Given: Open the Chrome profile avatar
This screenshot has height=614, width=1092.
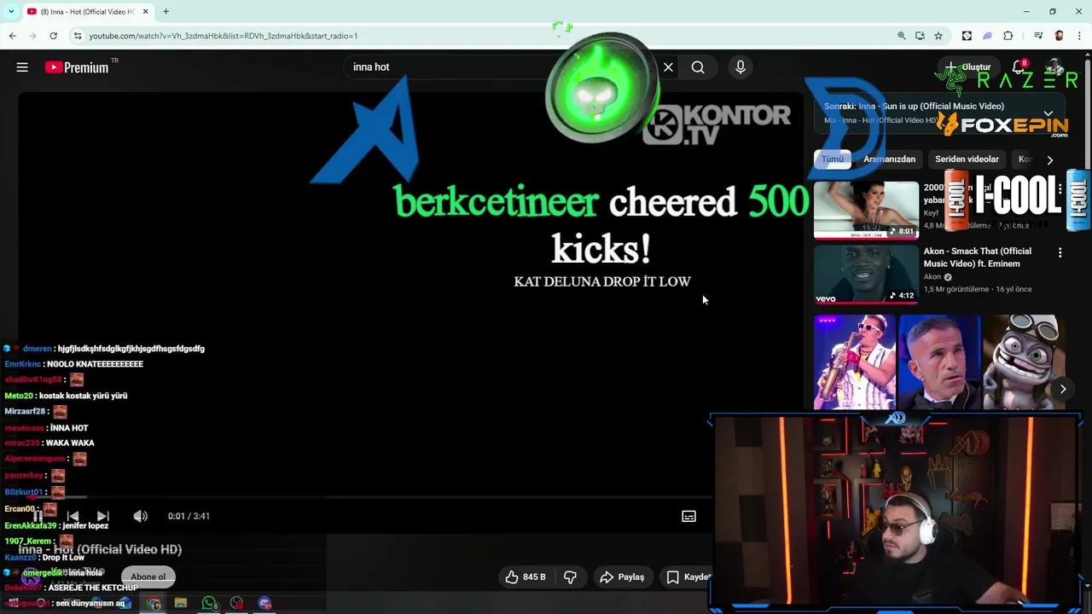Looking at the screenshot, I should click(x=1059, y=36).
